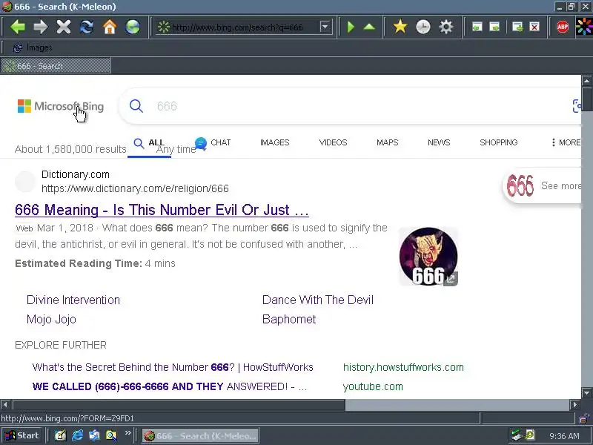
Task: Open the Mojo Jojo link
Action: click(x=51, y=320)
